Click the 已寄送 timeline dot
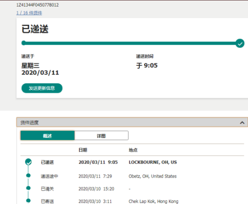The width and height of the screenshot is (248, 204). [28, 201]
